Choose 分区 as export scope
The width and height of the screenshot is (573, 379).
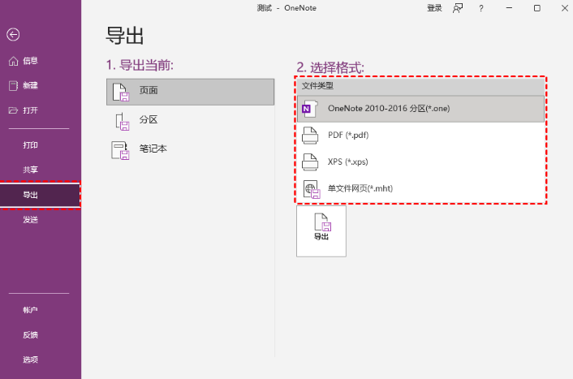click(x=191, y=121)
